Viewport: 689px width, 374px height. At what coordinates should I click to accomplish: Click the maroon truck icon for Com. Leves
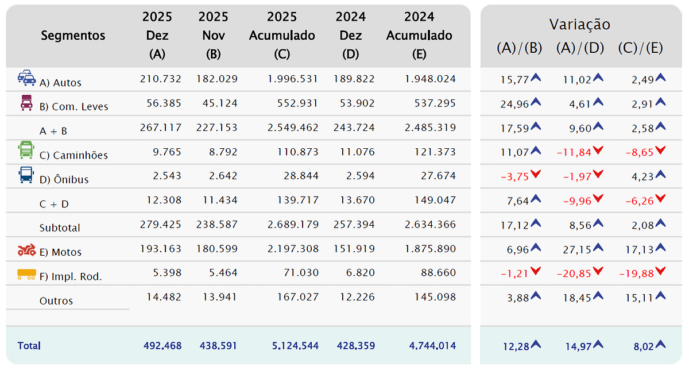pos(26,102)
